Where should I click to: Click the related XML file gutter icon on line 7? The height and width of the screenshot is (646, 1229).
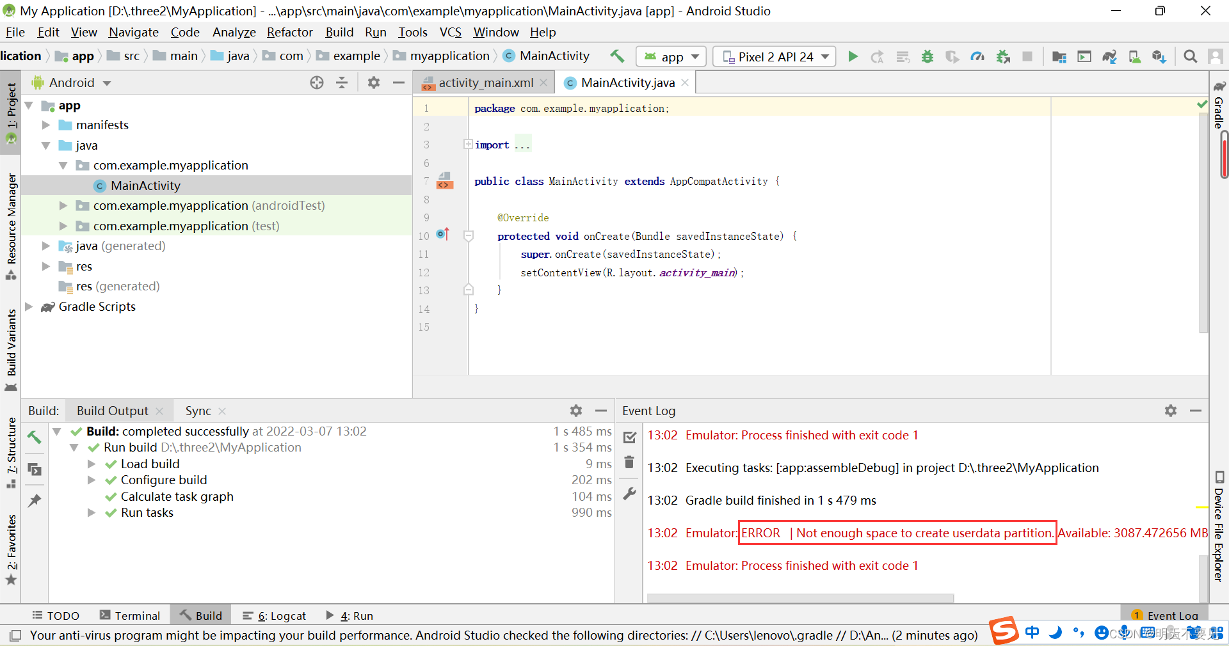(x=445, y=181)
